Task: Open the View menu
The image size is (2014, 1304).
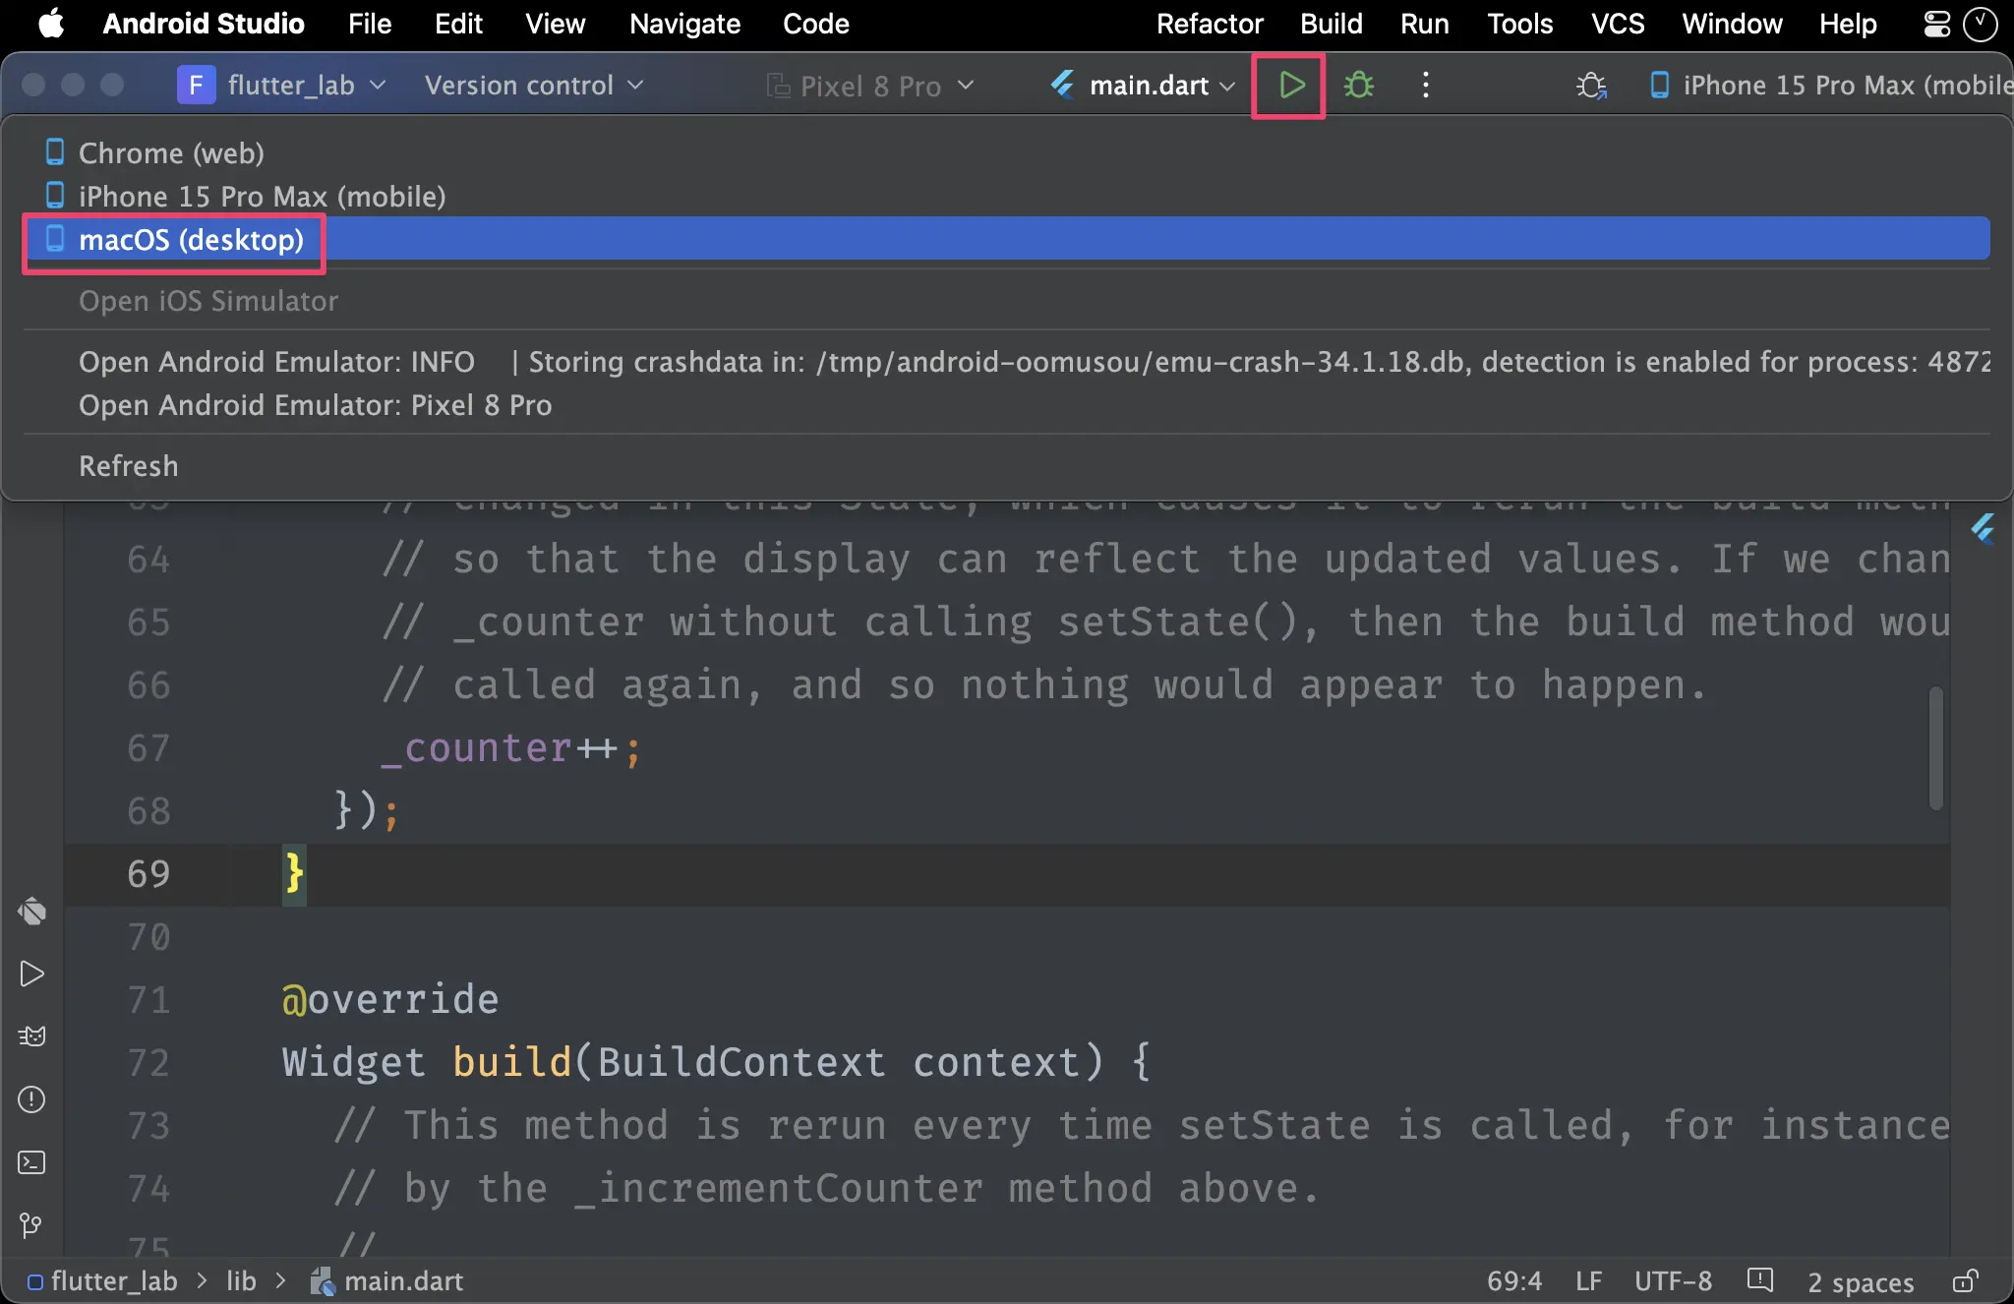Action: pyautogui.click(x=555, y=24)
